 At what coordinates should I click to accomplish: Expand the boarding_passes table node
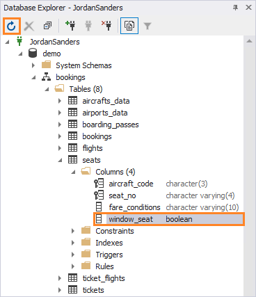coord(60,125)
